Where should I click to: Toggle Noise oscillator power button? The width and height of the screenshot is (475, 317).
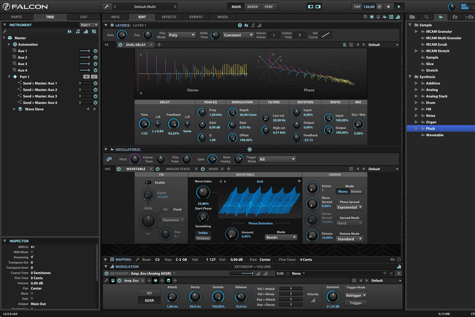click(203, 169)
